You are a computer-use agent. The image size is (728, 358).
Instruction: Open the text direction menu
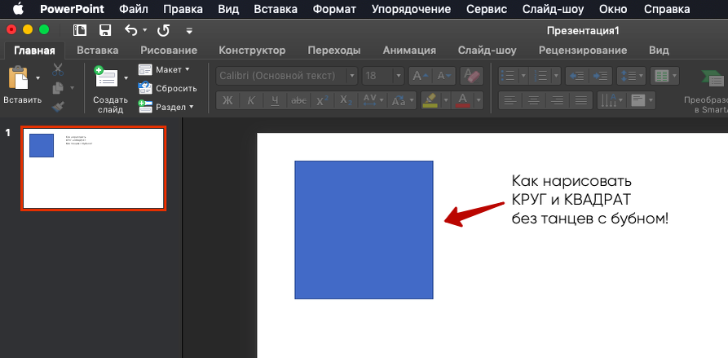tap(611, 100)
